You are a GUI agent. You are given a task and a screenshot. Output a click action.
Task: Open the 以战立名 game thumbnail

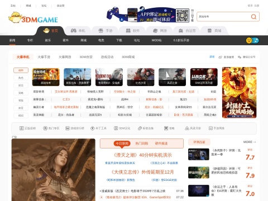tap(204, 77)
